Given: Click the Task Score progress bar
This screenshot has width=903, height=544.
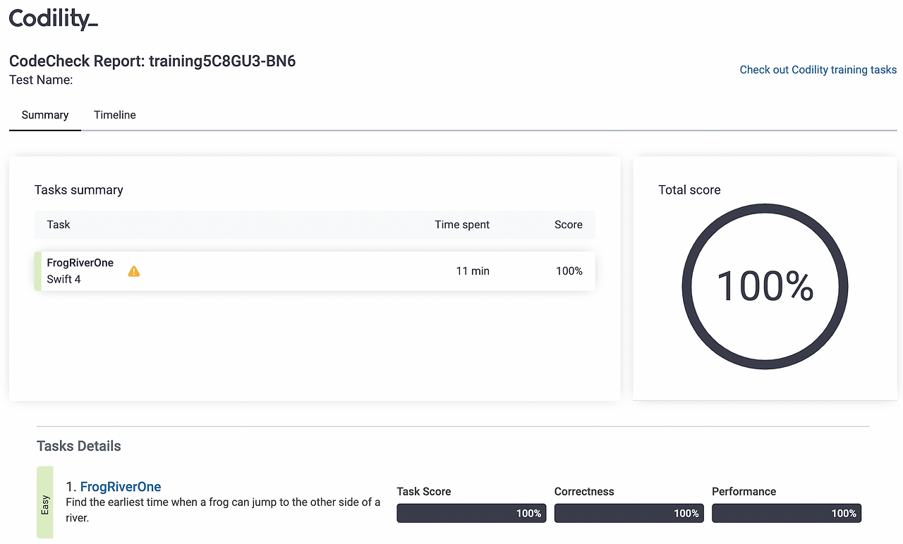Looking at the screenshot, I should click(x=471, y=513).
